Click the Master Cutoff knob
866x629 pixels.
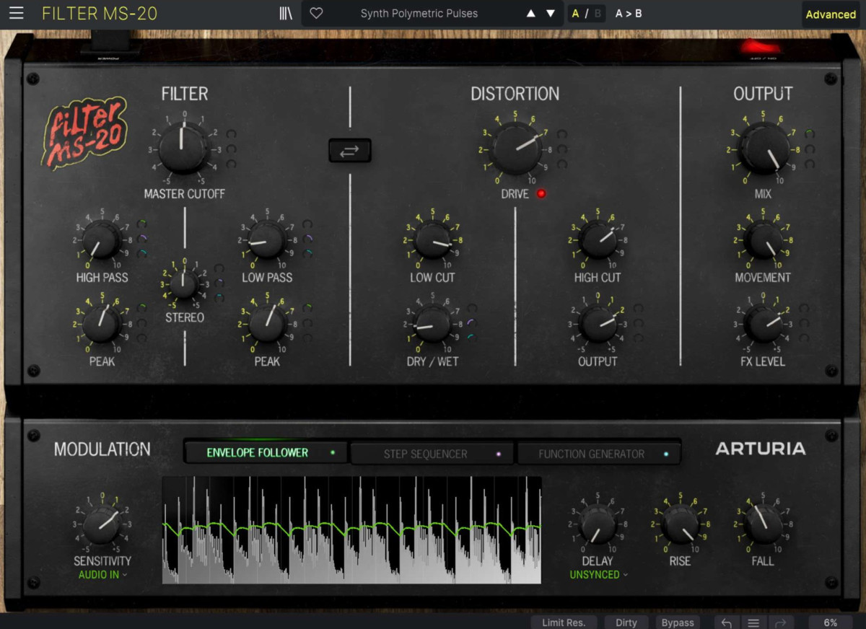click(x=183, y=149)
